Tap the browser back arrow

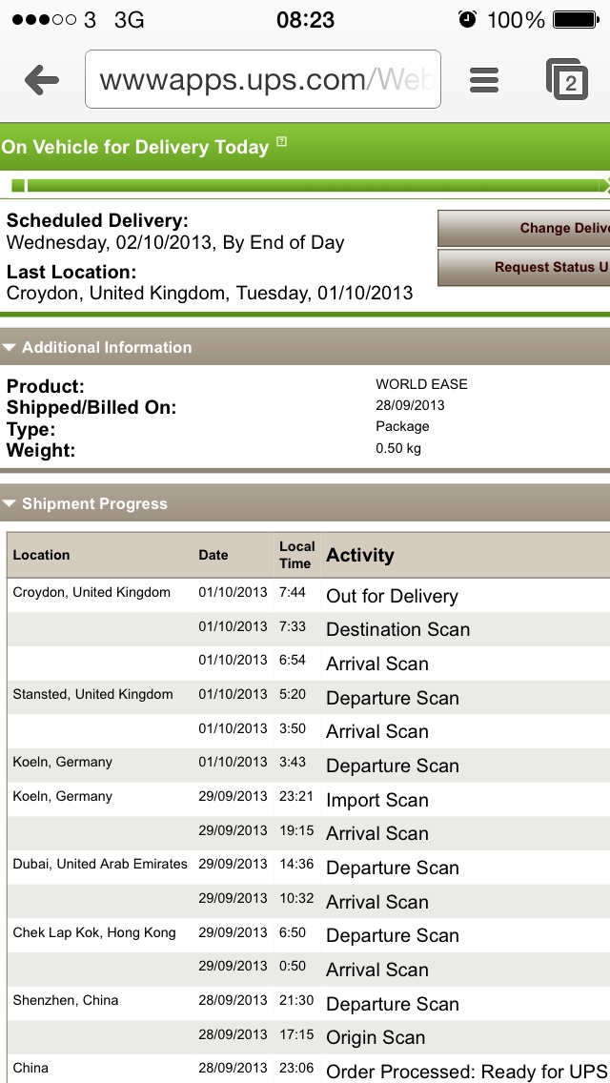41,80
